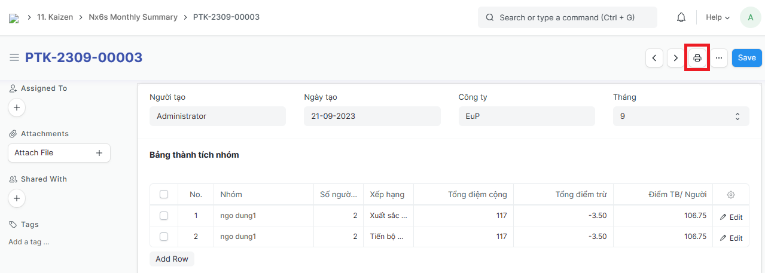Open Nx6s Monthly Summary breadcrumb
Screen dimensions: 765x273
tap(133, 17)
